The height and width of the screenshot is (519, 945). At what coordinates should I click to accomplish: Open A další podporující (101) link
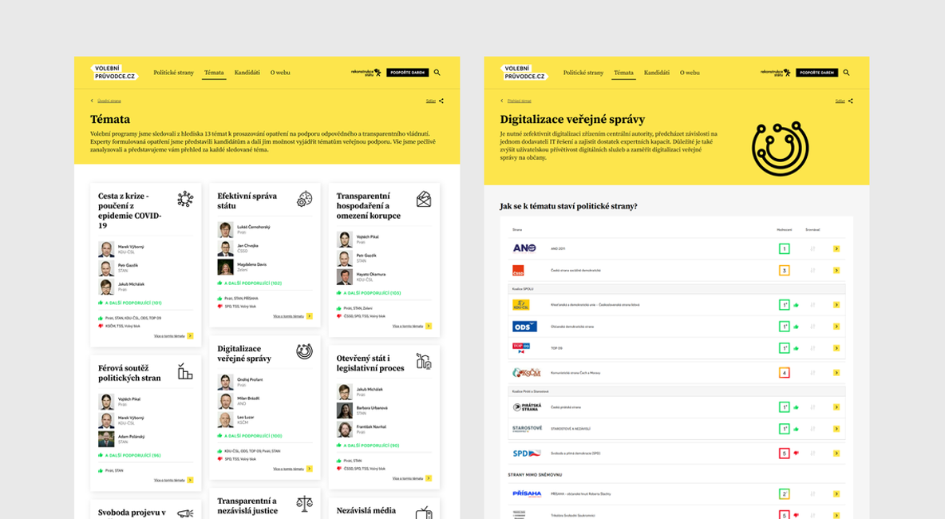click(x=133, y=303)
